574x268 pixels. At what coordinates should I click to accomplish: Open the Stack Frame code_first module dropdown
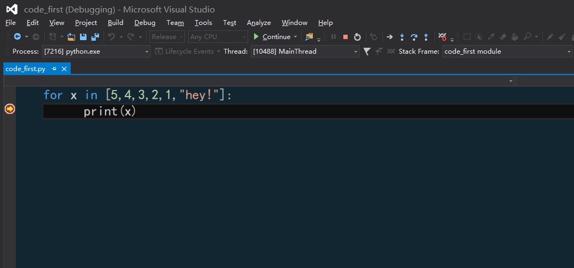coord(507,52)
